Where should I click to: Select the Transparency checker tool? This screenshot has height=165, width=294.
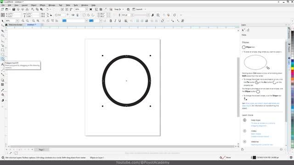pos(3,84)
